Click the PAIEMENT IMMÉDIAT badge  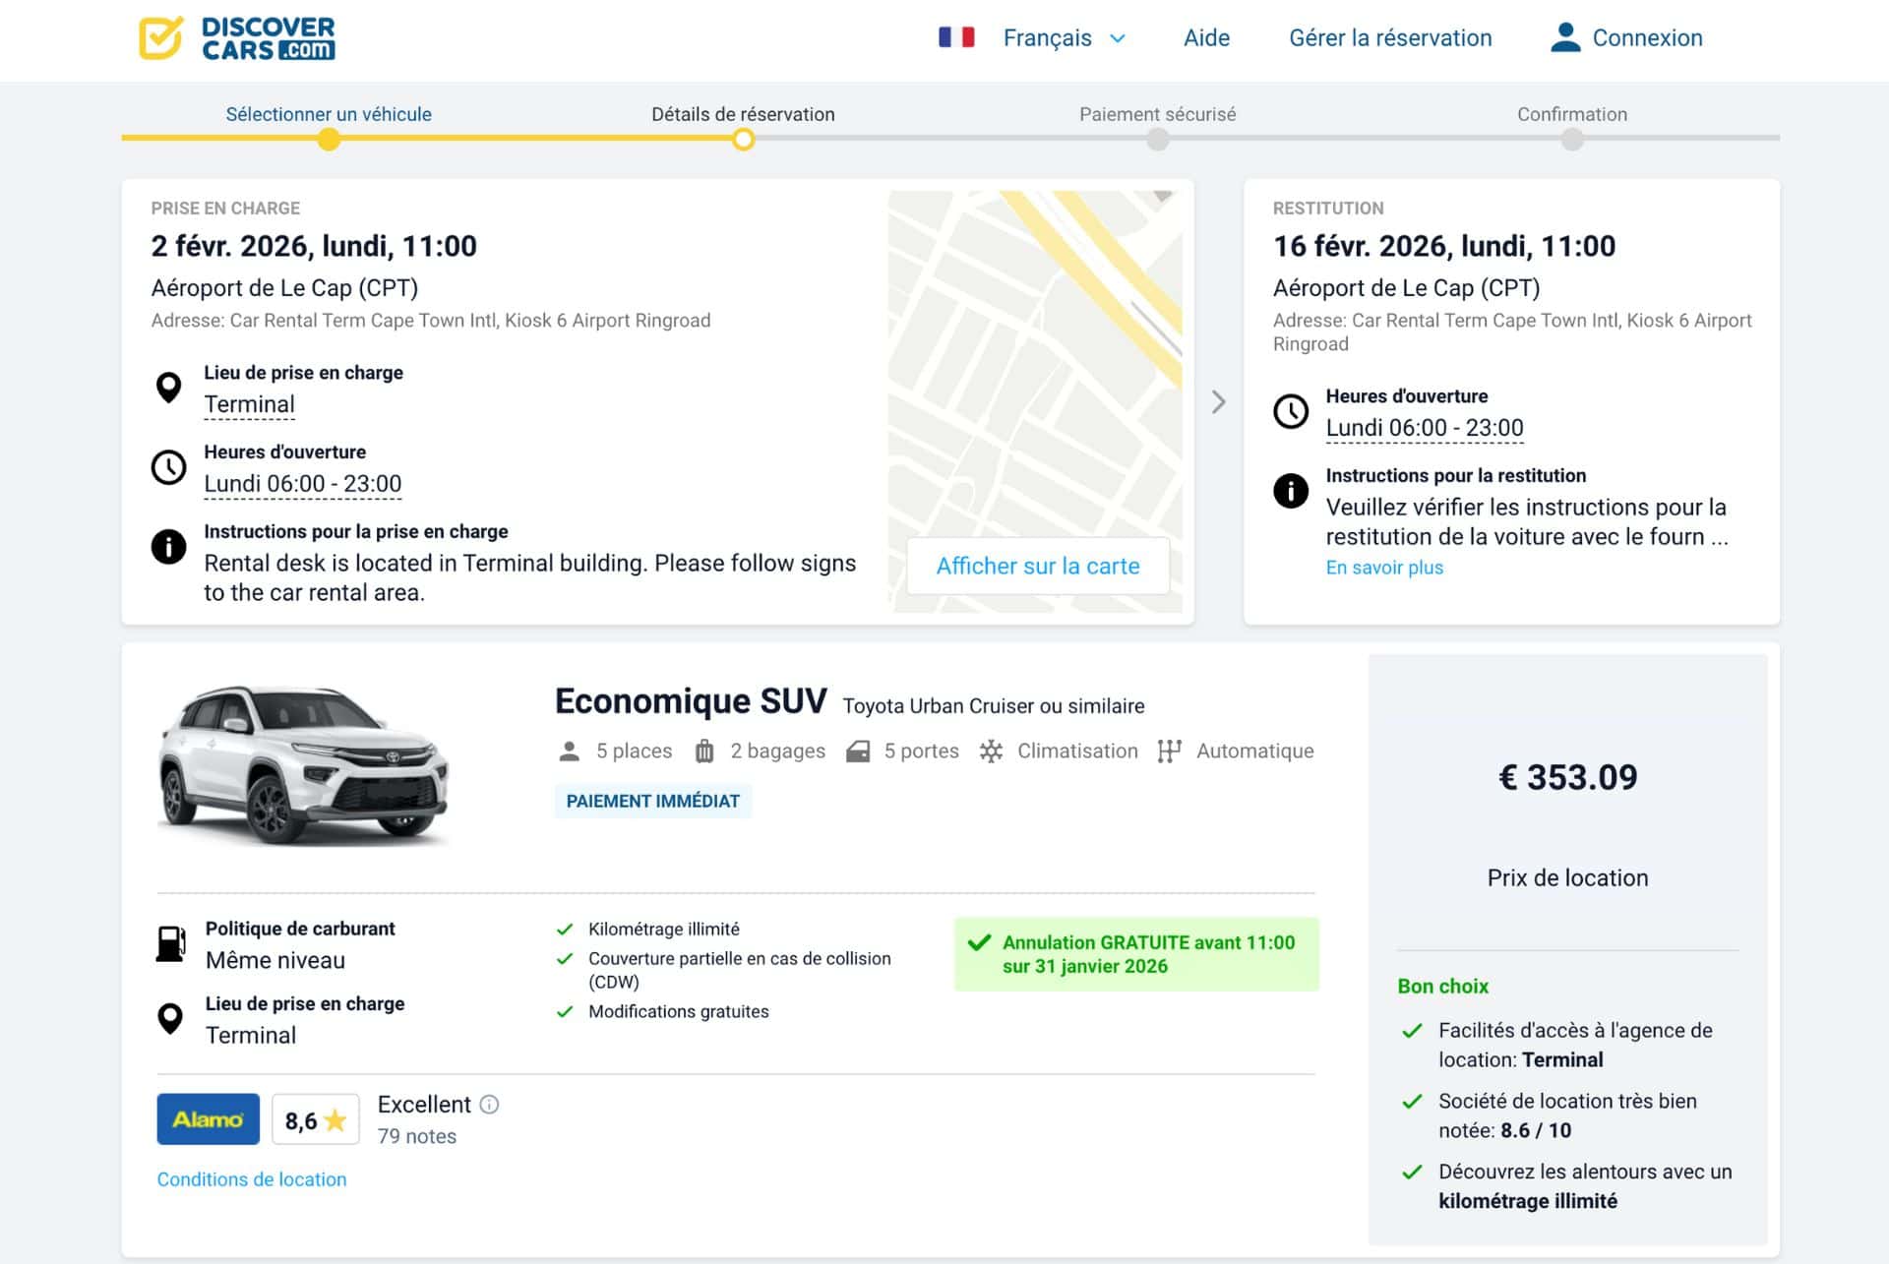[652, 801]
